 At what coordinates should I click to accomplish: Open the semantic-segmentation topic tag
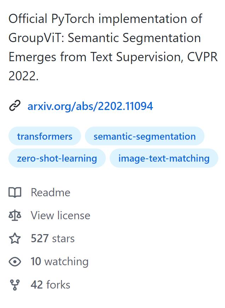click(x=144, y=136)
